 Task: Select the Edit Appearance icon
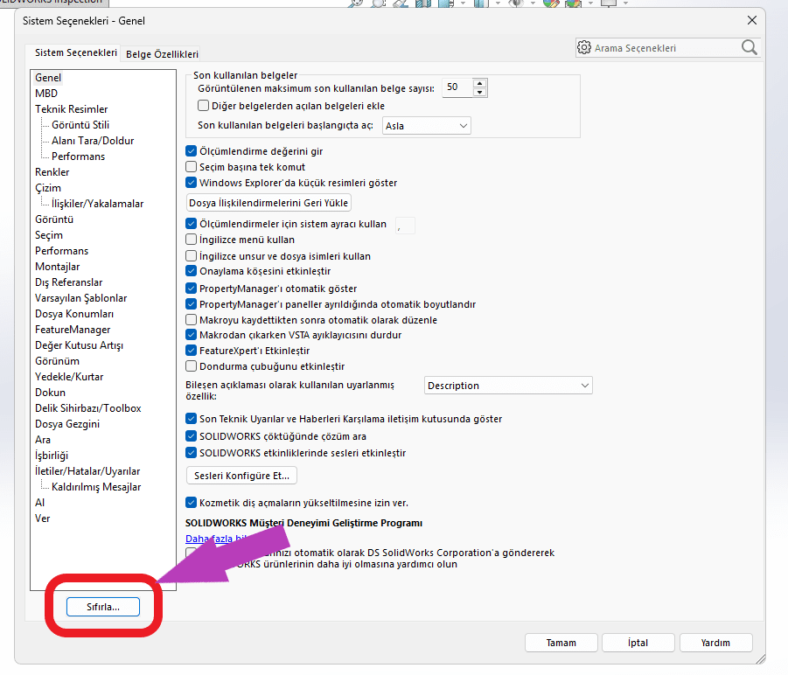[553, 4]
